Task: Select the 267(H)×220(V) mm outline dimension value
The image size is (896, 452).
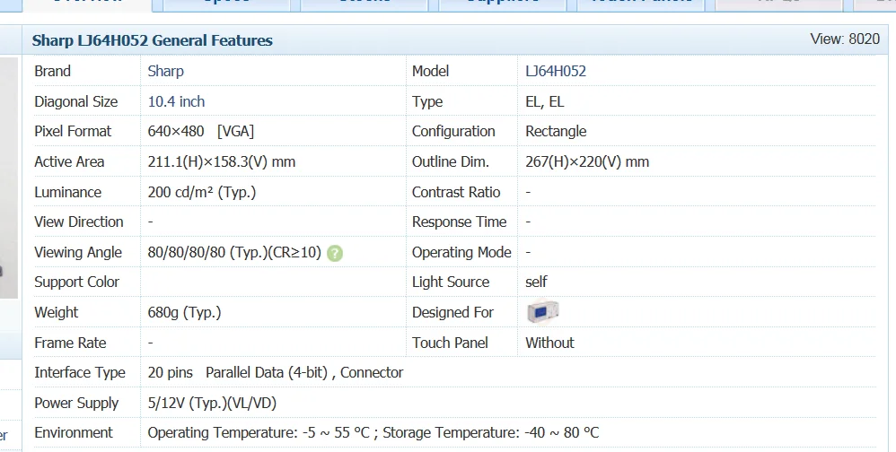Action: [587, 162]
